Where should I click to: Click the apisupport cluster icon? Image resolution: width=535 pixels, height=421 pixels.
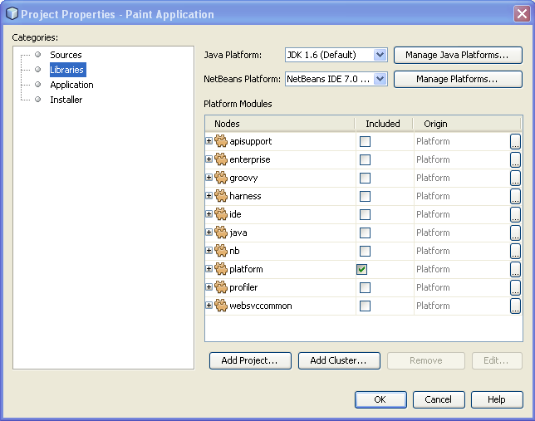click(x=221, y=141)
